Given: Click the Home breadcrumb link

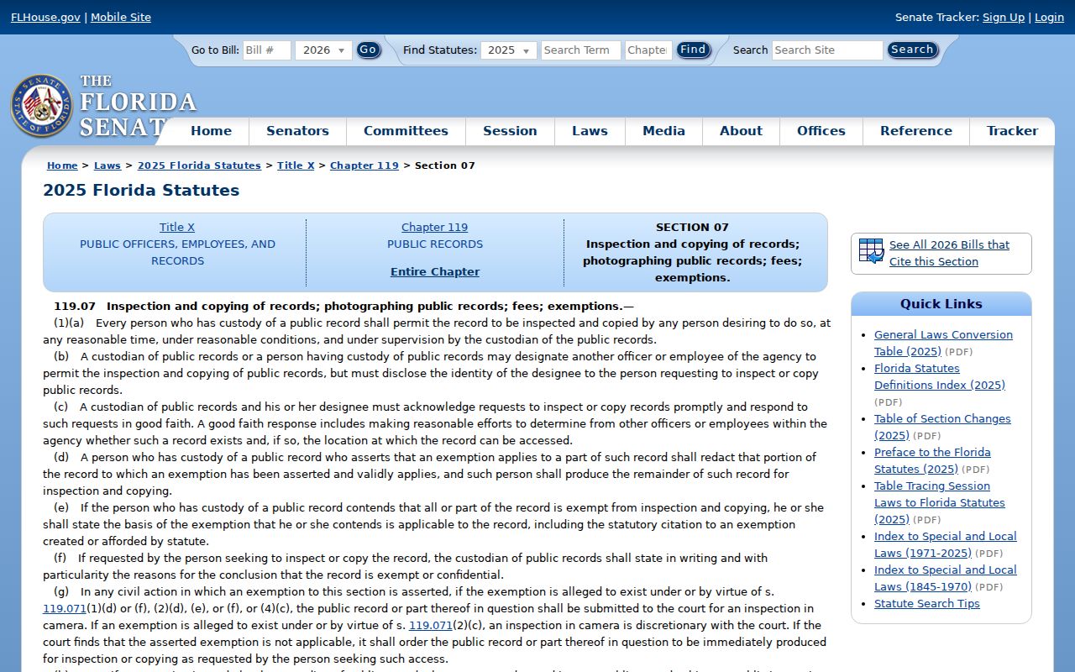Looking at the screenshot, I should pyautogui.click(x=62, y=165).
